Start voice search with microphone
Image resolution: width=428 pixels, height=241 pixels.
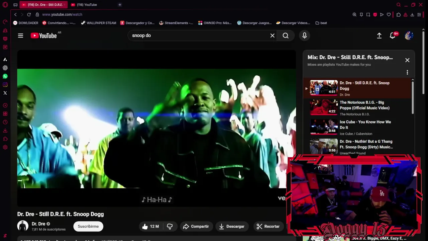click(305, 35)
